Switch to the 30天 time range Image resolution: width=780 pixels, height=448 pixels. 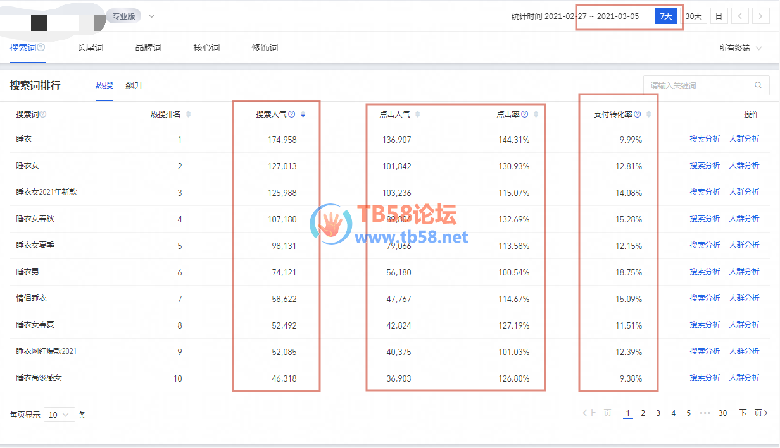pos(693,16)
